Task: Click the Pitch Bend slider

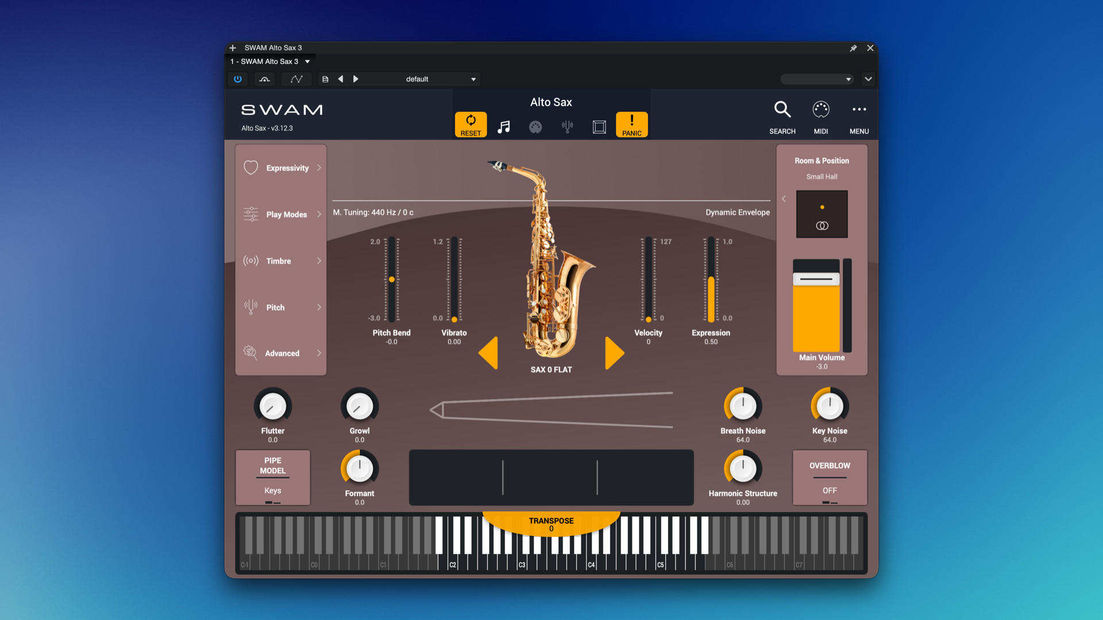Action: pyautogui.click(x=392, y=280)
